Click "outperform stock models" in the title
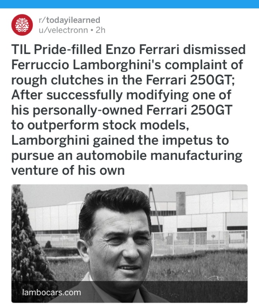The height and width of the screenshot is (307, 259). point(106,125)
